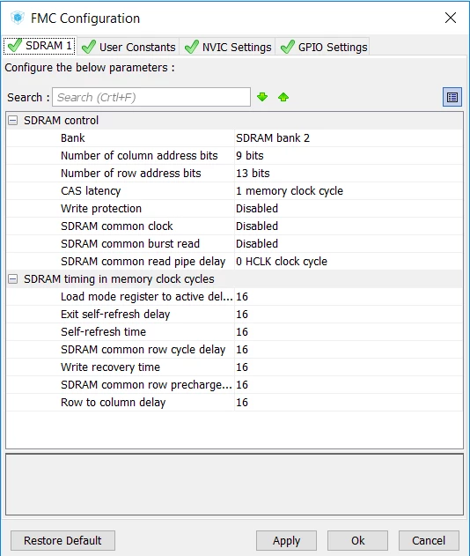Screen dimensions: 470x556
Task: Collapse SDRAM timing in memory clock cycles
Action: pos(12,279)
